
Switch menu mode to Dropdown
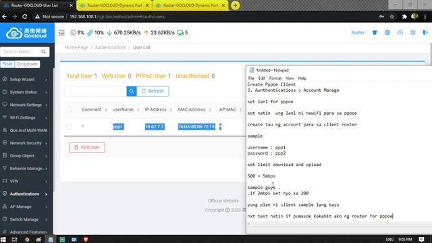pyautogui.click(x=27, y=64)
